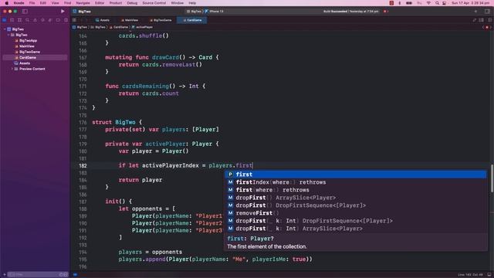This screenshot has height=278, width=494.
Task: Click the add file plus in navigator footer
Action: (5, 275)
